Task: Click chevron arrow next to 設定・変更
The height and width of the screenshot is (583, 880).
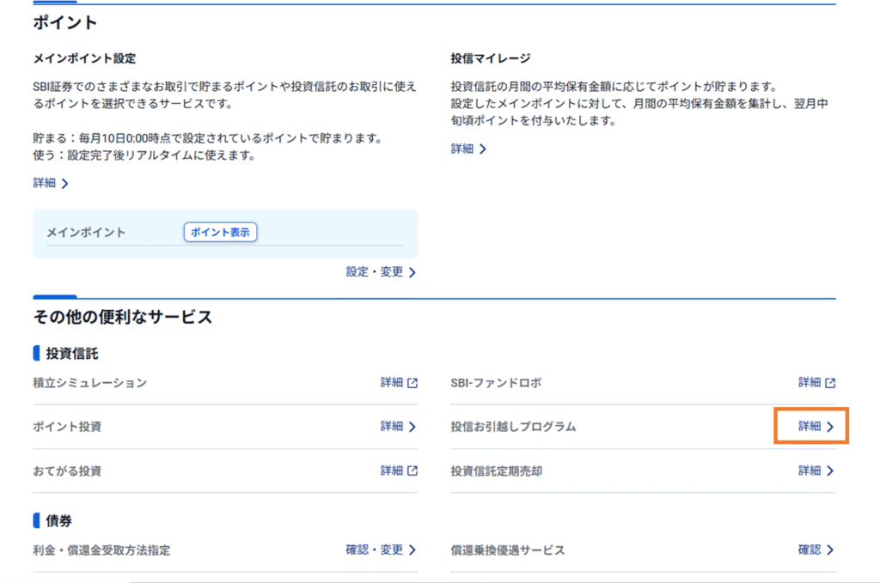Action: point(412,273)
